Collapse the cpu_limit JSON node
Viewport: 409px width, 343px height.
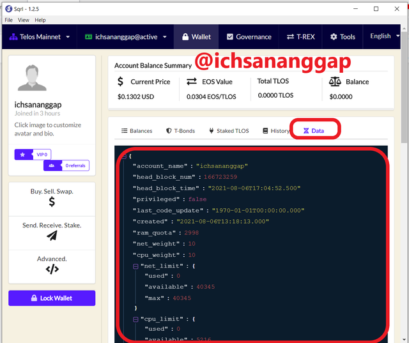(x=135, y=319)
